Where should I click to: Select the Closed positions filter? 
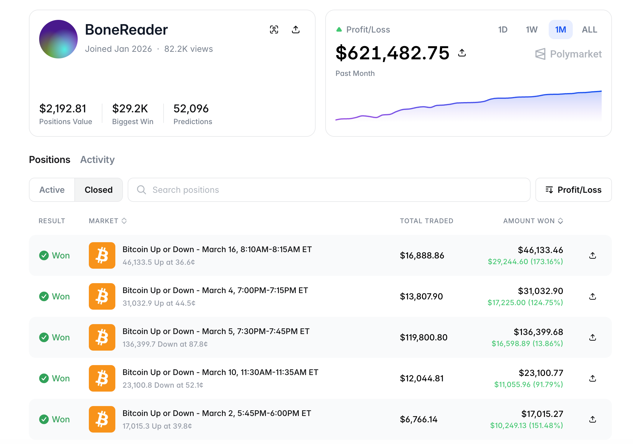(98, 190)
